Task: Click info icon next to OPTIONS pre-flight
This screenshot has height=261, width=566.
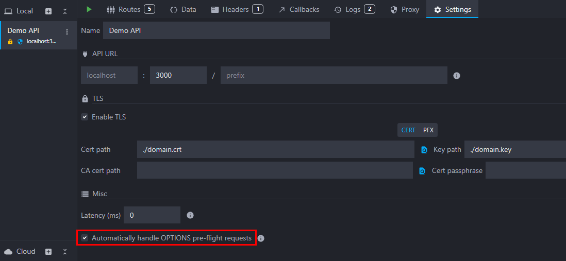Action: coord(261,238)
